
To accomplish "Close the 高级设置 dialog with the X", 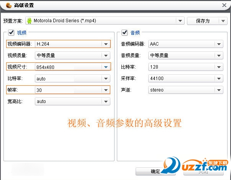I will tap(224, 5).
